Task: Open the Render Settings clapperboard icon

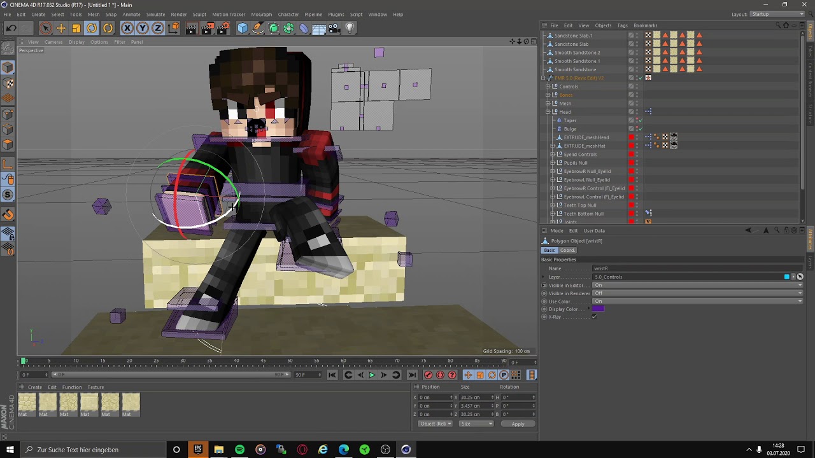Action: point(223,28)
